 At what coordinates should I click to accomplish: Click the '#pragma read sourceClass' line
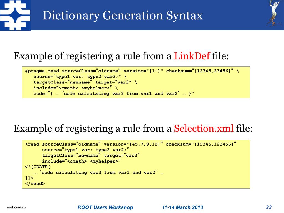[132, 71]
